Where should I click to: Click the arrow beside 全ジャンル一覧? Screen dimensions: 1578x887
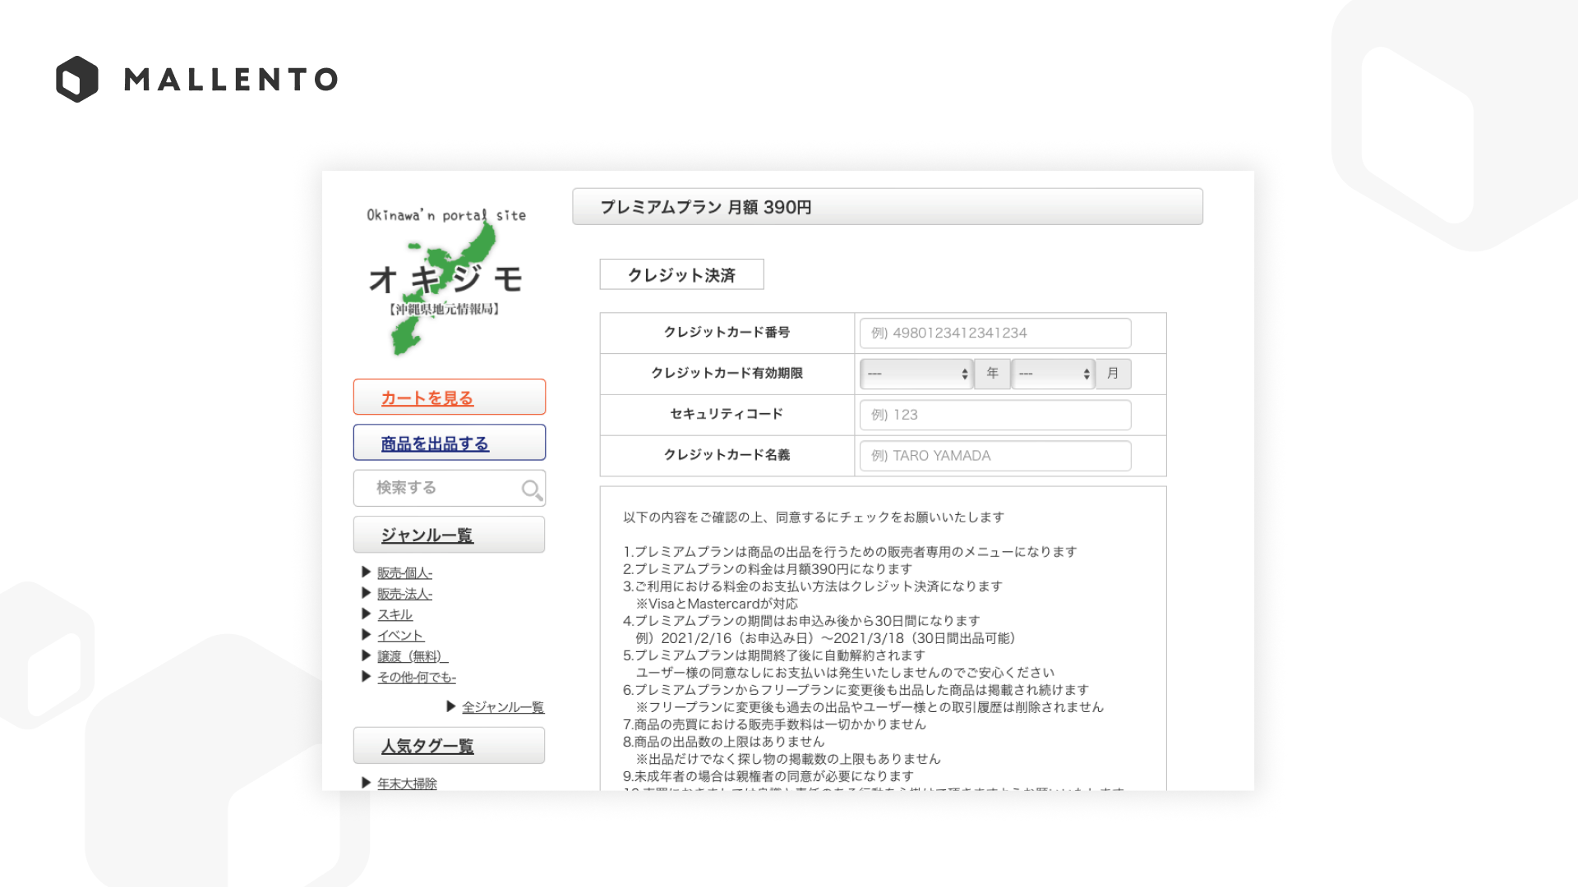[451, 706]
